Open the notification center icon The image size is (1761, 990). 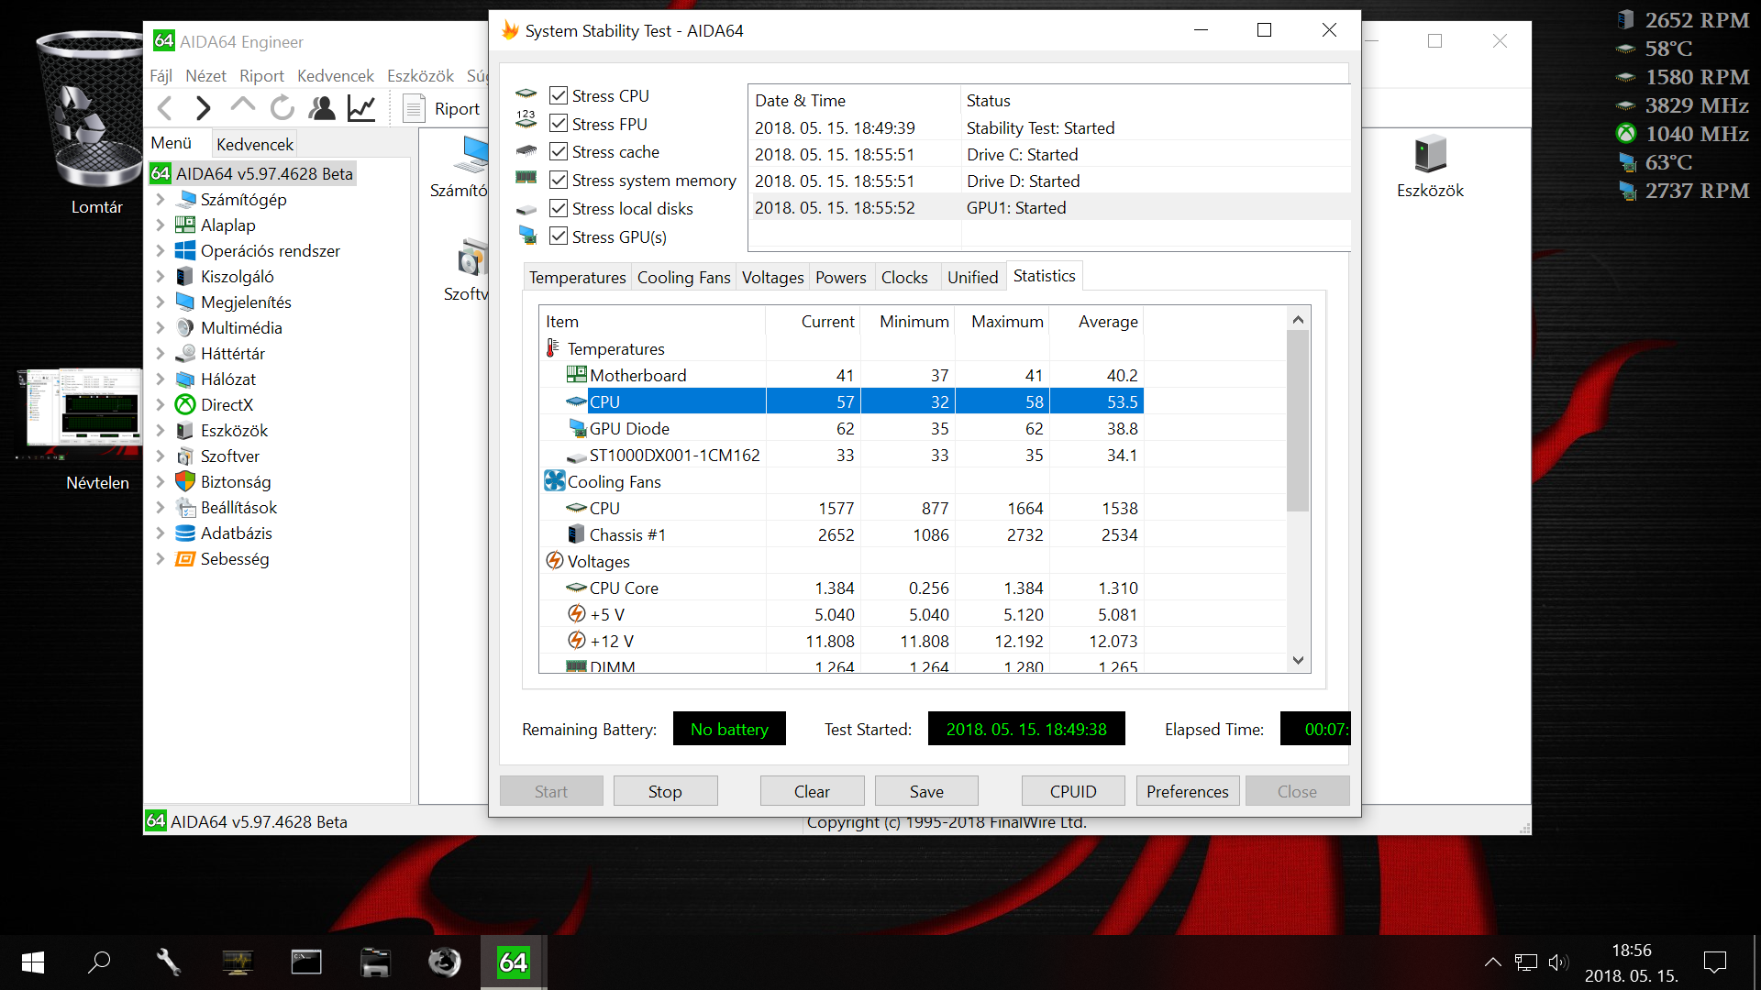pos(1714,962)
